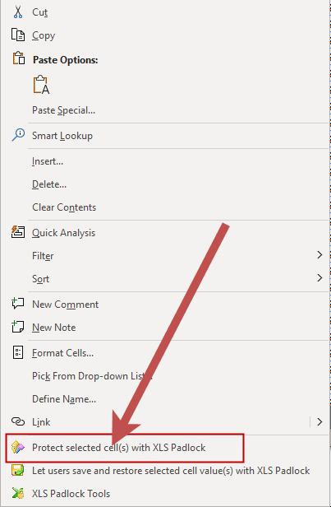The width and height of the screenshot is (331, 507).
Task: Expand the Sort submenu arrow
Action: (320, 277)
